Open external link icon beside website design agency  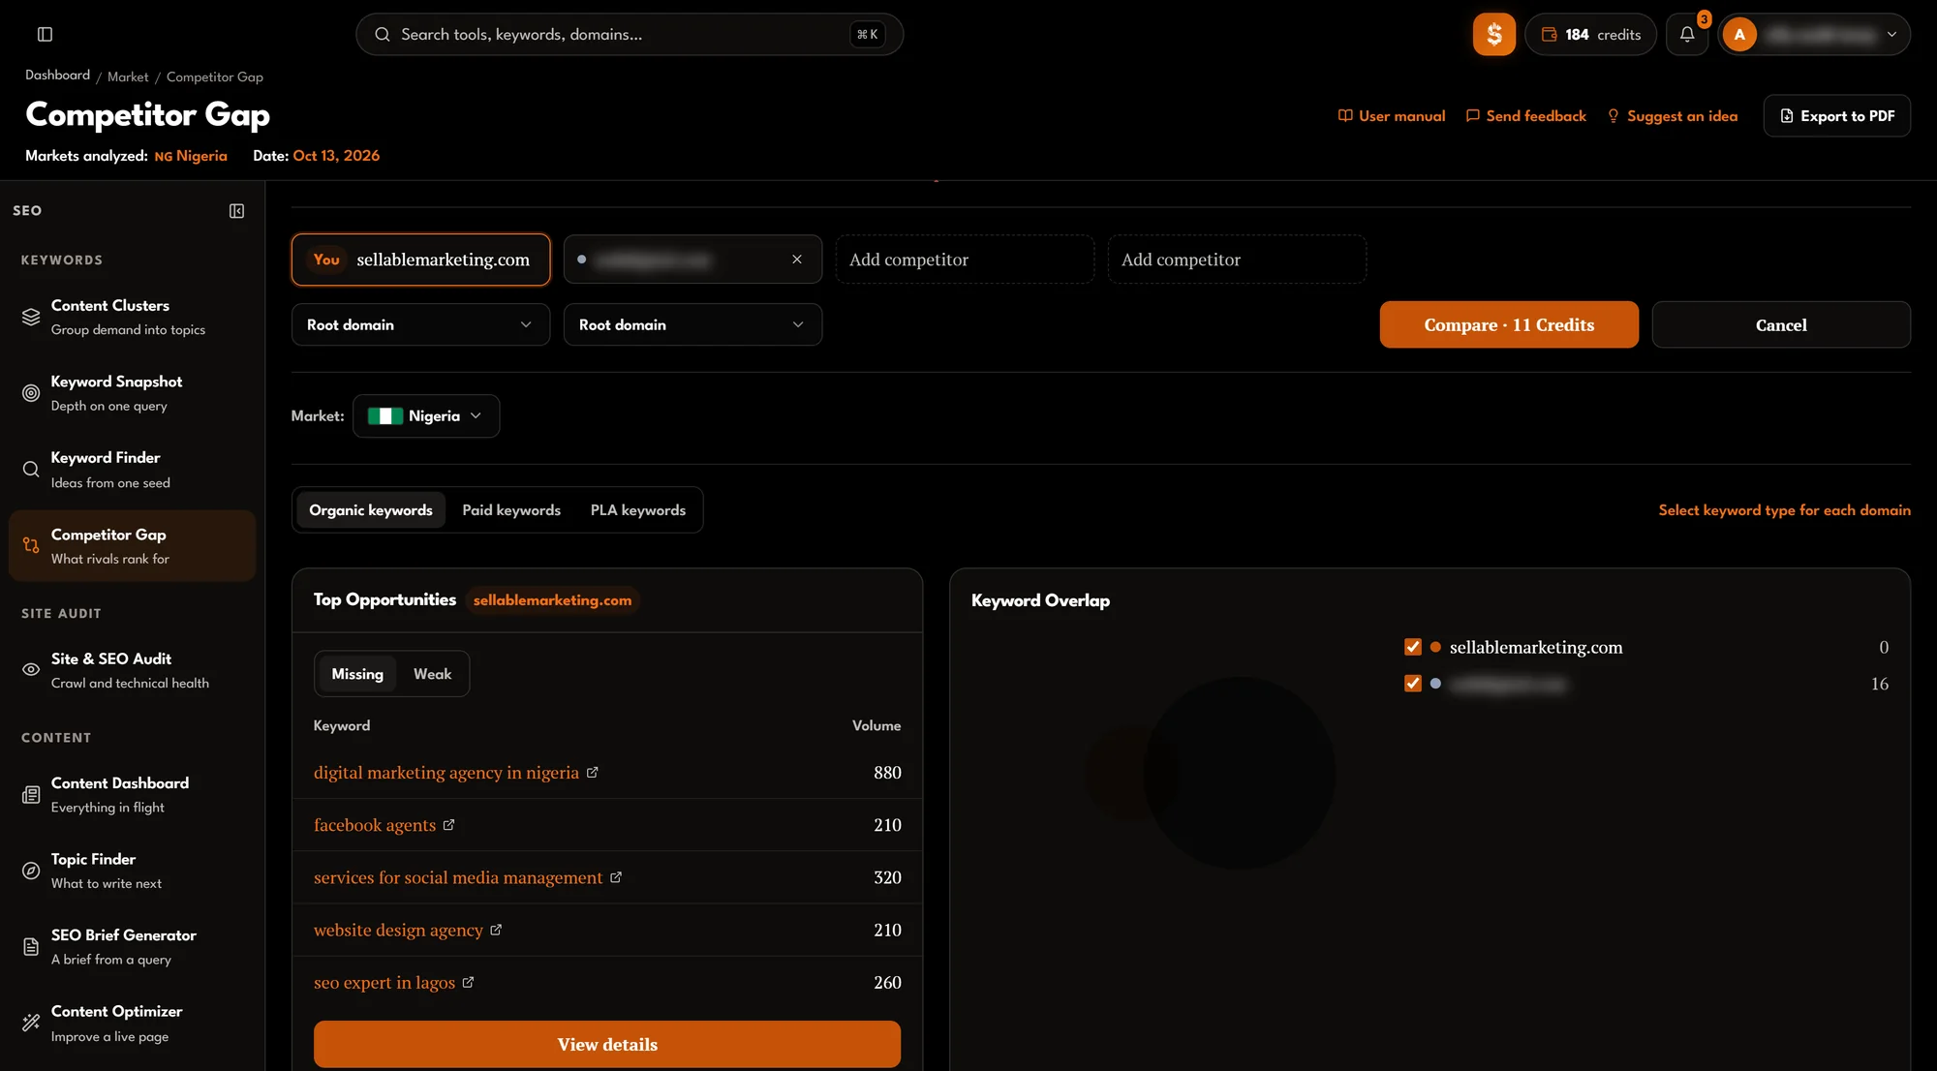coord(496,930)
